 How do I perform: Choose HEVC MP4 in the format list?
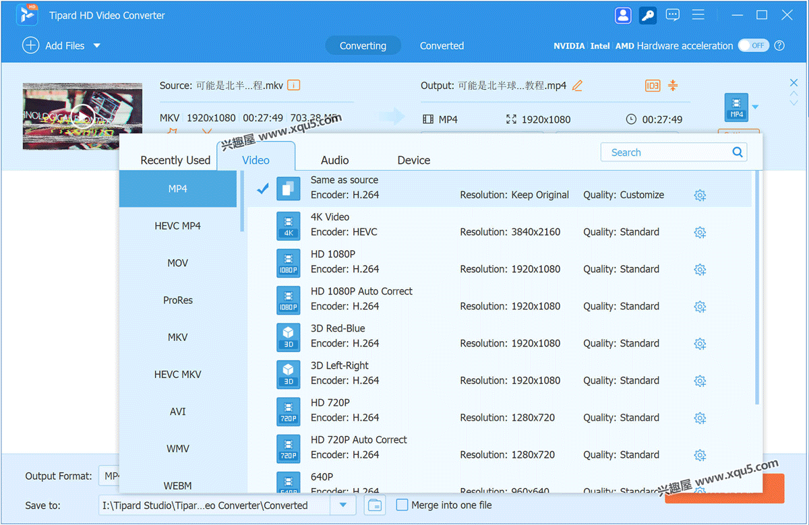[178, 226]
